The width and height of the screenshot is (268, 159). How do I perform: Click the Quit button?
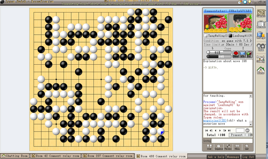coord(247,147)
